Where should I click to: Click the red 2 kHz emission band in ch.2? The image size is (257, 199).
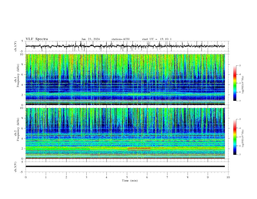(139, 148)
